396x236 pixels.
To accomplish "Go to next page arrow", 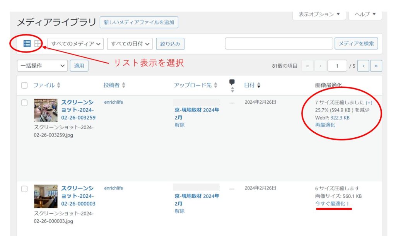I will click(363, 66).
